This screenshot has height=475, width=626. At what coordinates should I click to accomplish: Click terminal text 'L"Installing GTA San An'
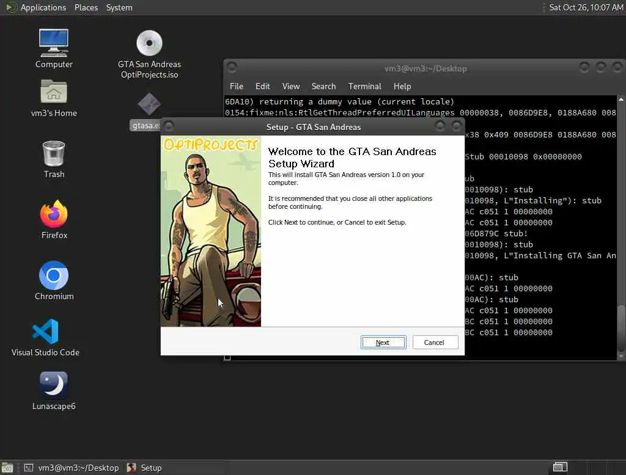(560, 256)
